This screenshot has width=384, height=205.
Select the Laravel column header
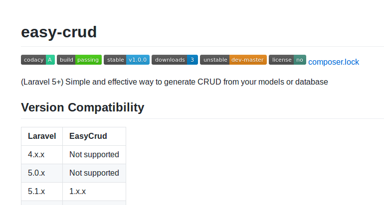[x=42, y=136]
